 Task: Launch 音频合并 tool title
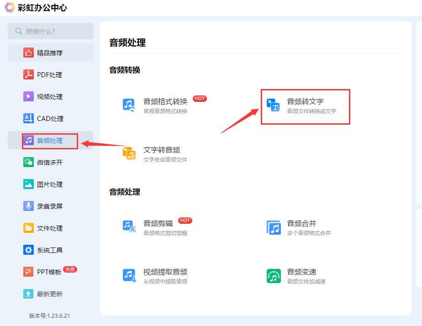[301, 223]
